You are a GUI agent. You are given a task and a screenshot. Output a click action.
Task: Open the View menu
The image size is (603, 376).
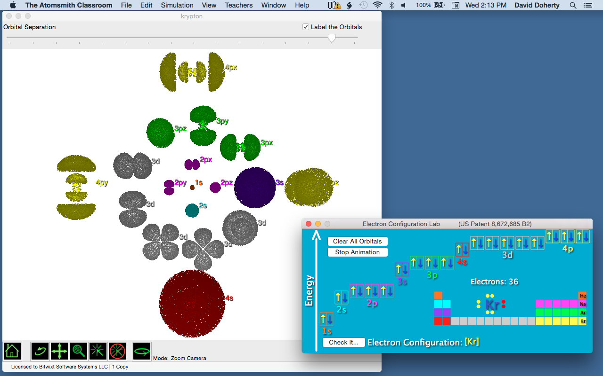coord(209,5)
